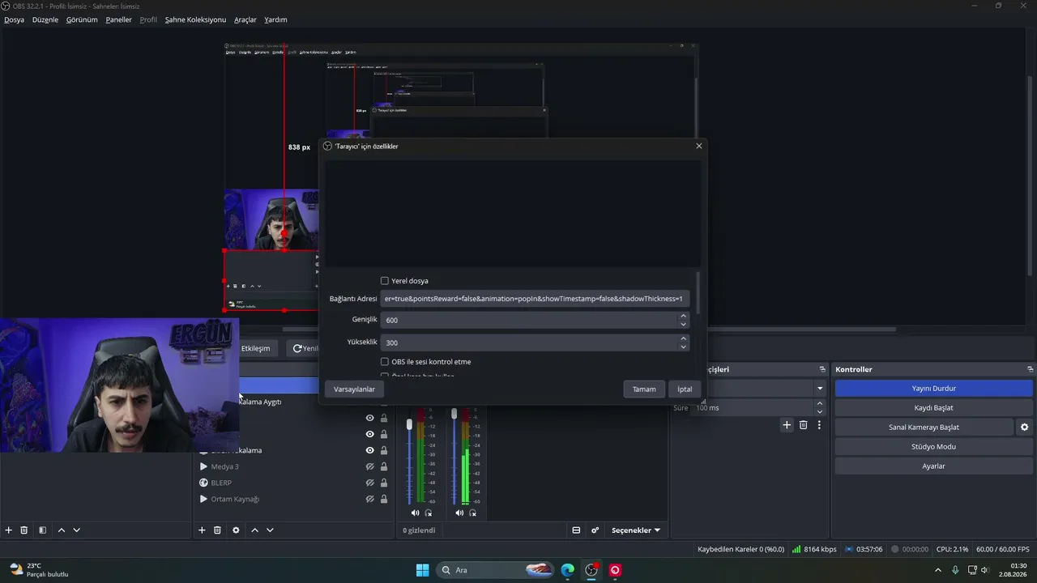1037x583 pixels.
Task: Open the Windows Start menu
Action: coord(422,570)
